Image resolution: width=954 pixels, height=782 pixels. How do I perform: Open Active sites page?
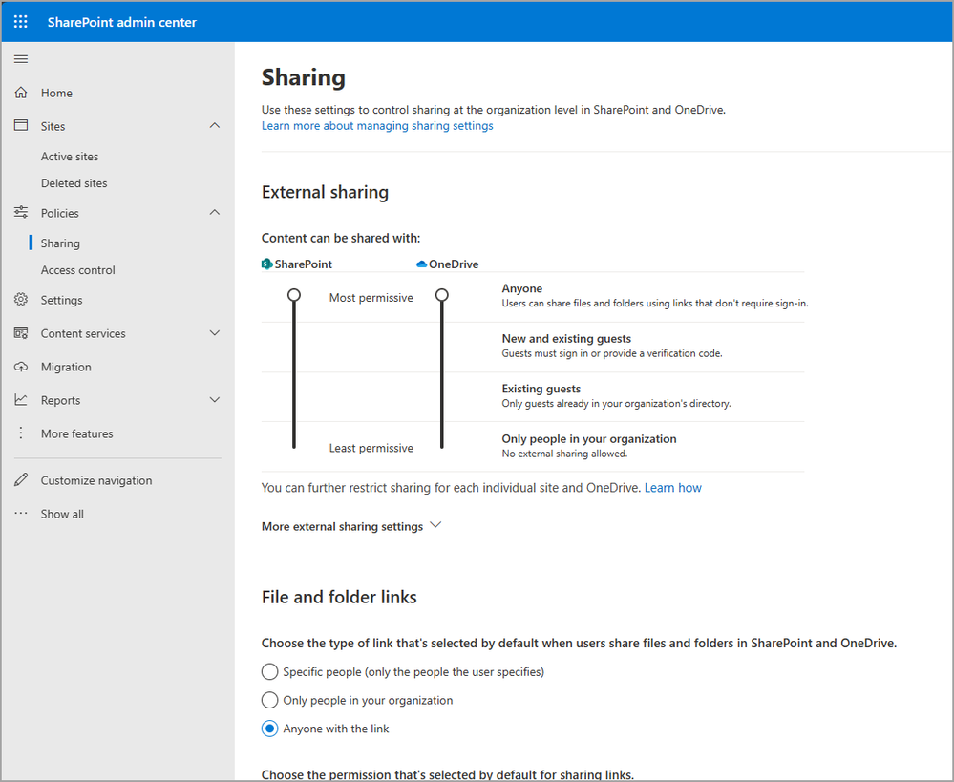[70, 157]
